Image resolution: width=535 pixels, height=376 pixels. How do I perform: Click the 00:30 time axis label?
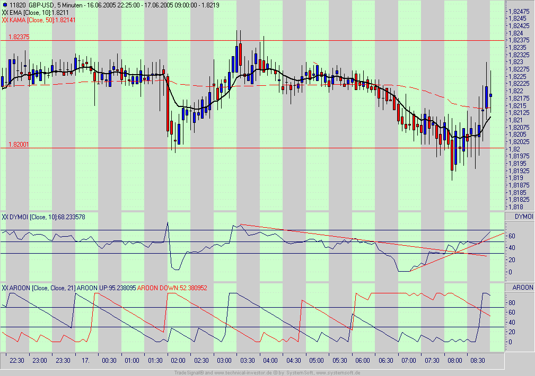click(109, 361)
